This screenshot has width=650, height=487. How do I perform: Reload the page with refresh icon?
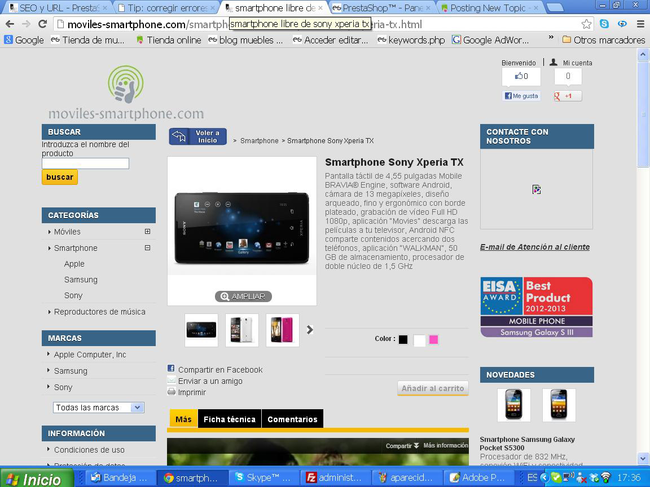point(42,24)
